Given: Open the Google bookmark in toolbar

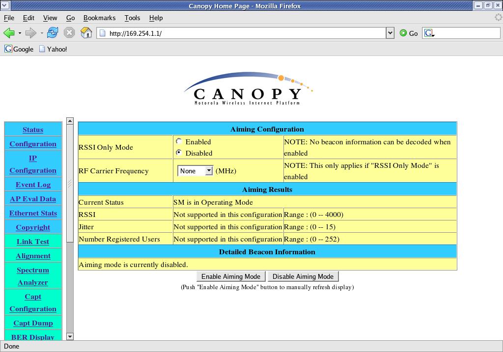Looking at the screenshot, I should [x=19, y=49].
